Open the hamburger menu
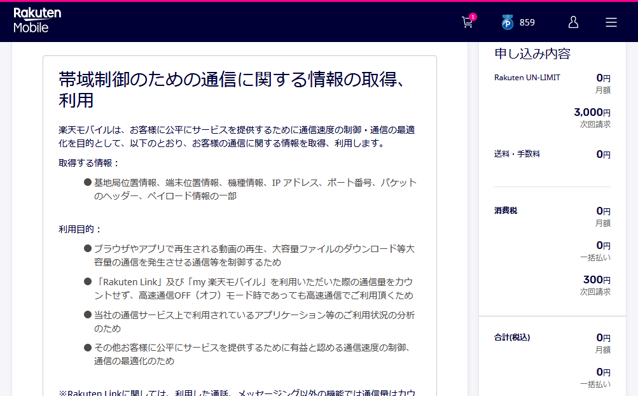 pos(611,22)
